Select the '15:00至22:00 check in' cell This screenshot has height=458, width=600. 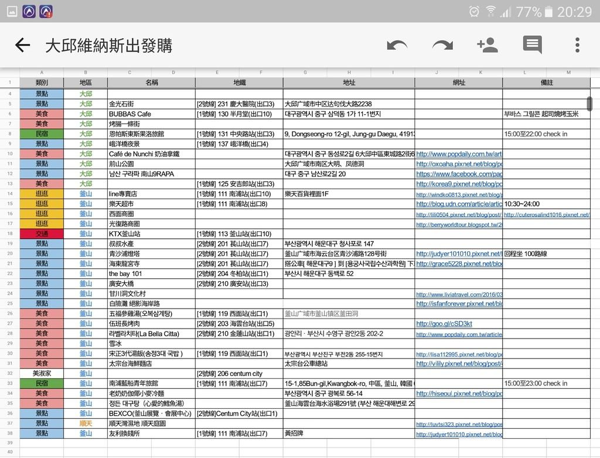click(x=547, y=134)
